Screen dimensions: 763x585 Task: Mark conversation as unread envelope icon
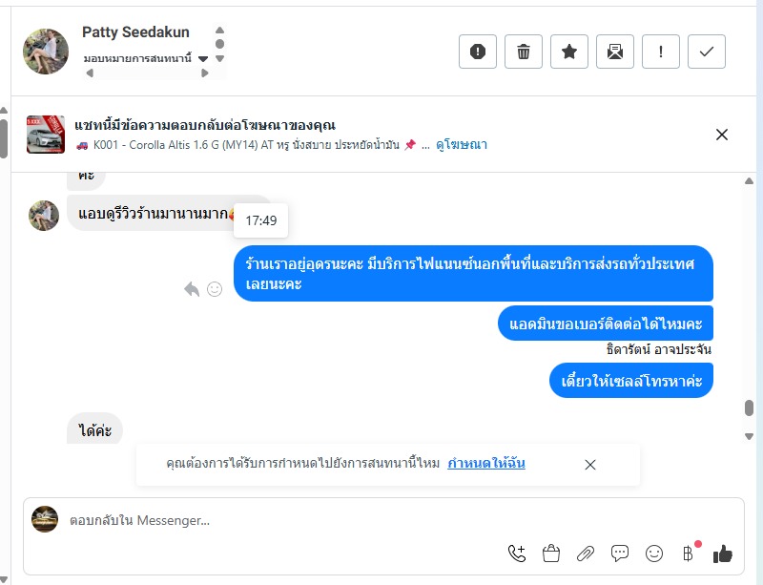click(x=615, y=52)
